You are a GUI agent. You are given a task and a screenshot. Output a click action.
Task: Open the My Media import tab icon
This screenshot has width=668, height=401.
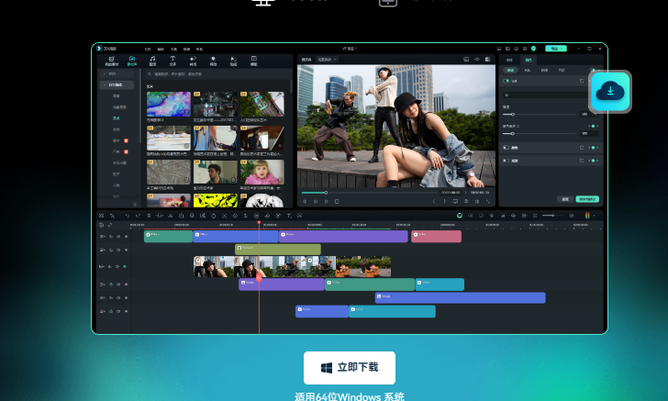click(112, 61)
